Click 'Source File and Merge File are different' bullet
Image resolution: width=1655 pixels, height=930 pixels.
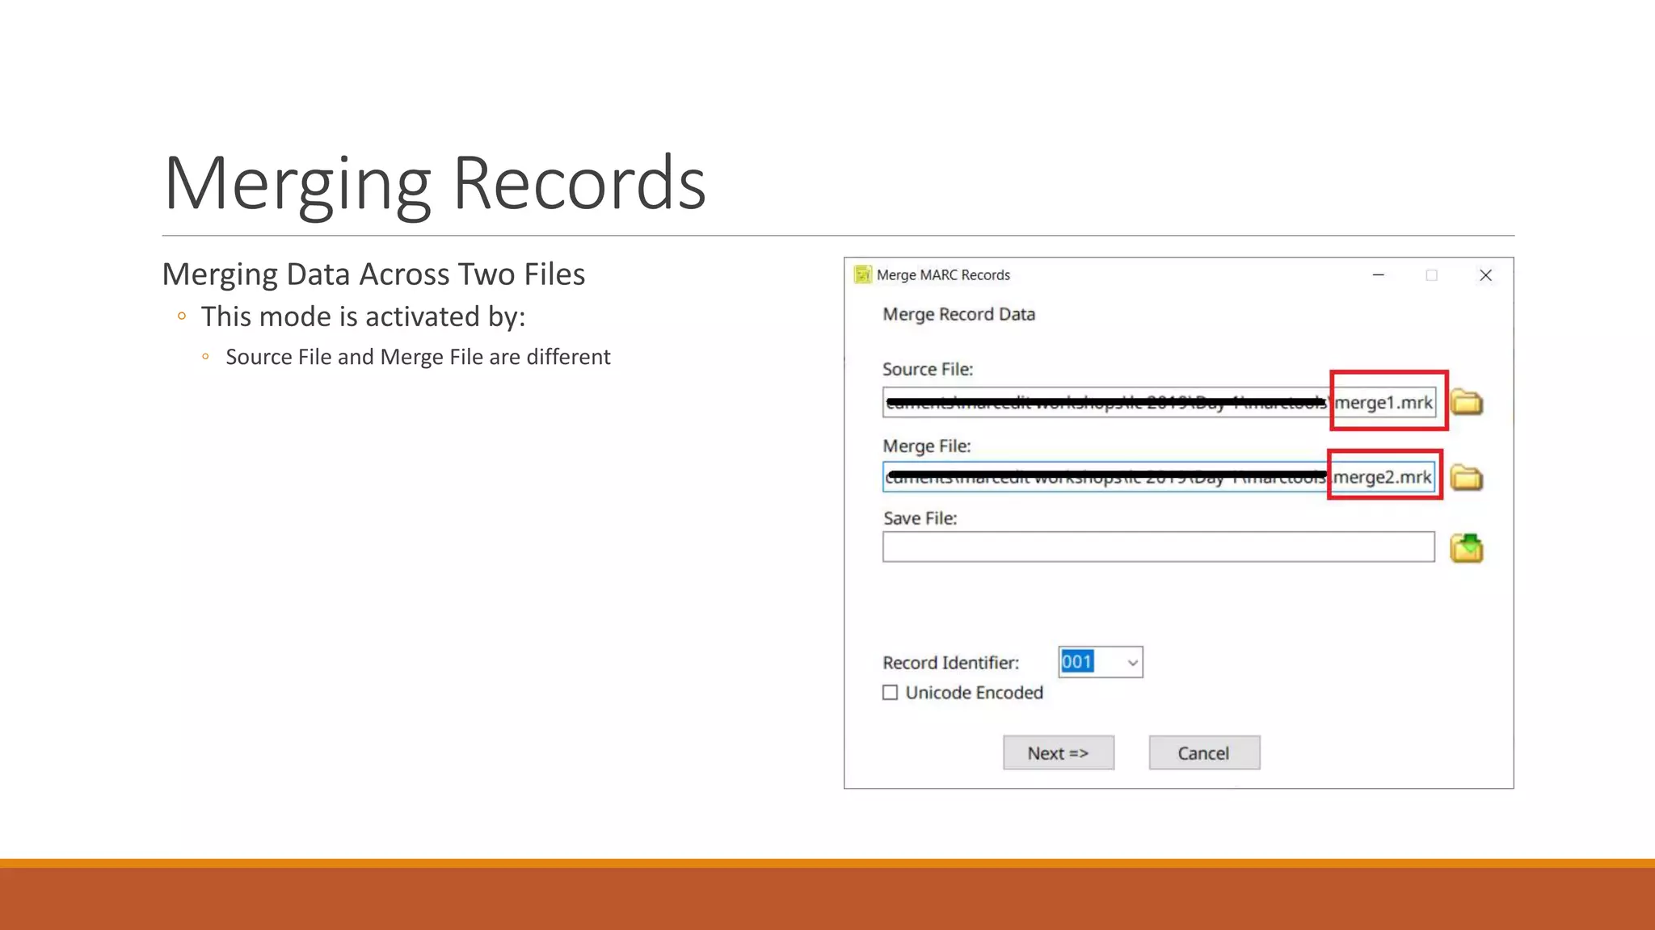tap(418, 357)
